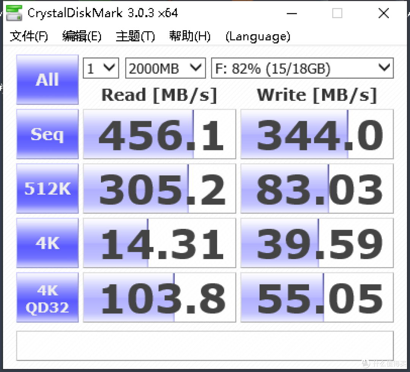
Task: Minimize the CrystalDiskMark window
Action: click(x=292, y=13)
